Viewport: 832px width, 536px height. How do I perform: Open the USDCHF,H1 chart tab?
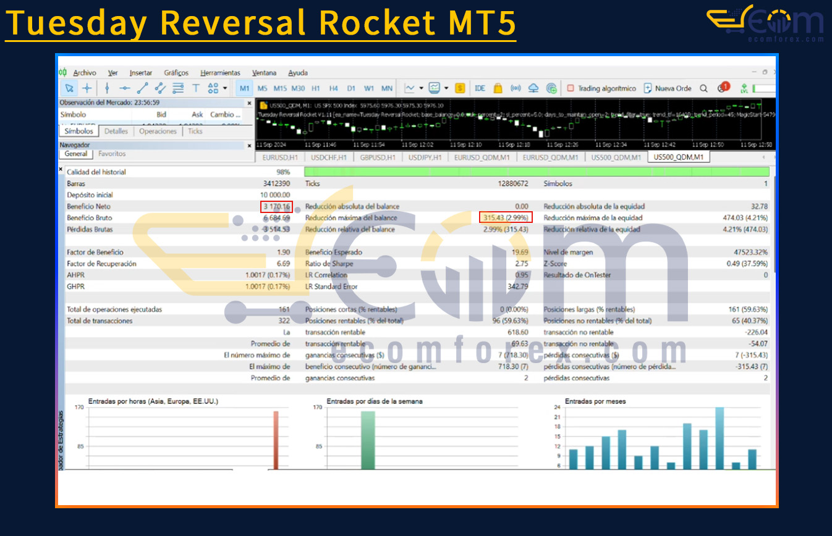329,157
